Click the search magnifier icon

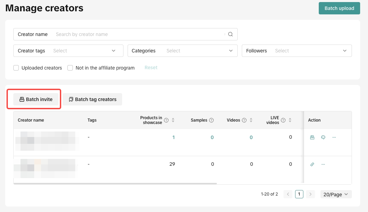[x=231, y=34]
